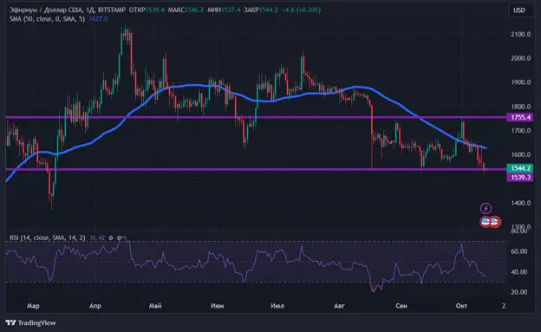Click the 2000.0 price scale label
This screenshot has width=541, height=332.
(521, 58)
